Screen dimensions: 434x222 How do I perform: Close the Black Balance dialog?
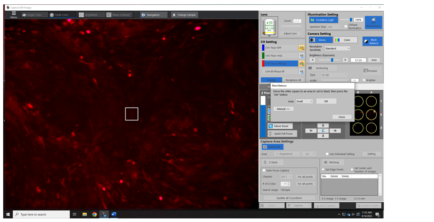(342, 117)
